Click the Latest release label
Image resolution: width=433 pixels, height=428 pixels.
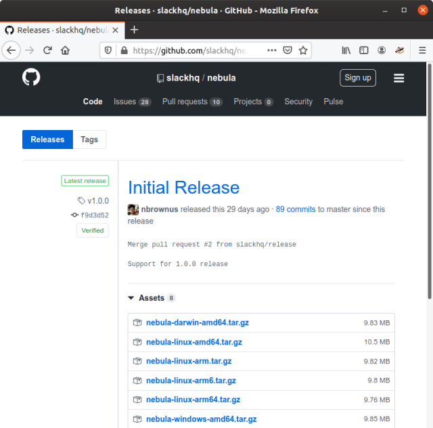85,181
